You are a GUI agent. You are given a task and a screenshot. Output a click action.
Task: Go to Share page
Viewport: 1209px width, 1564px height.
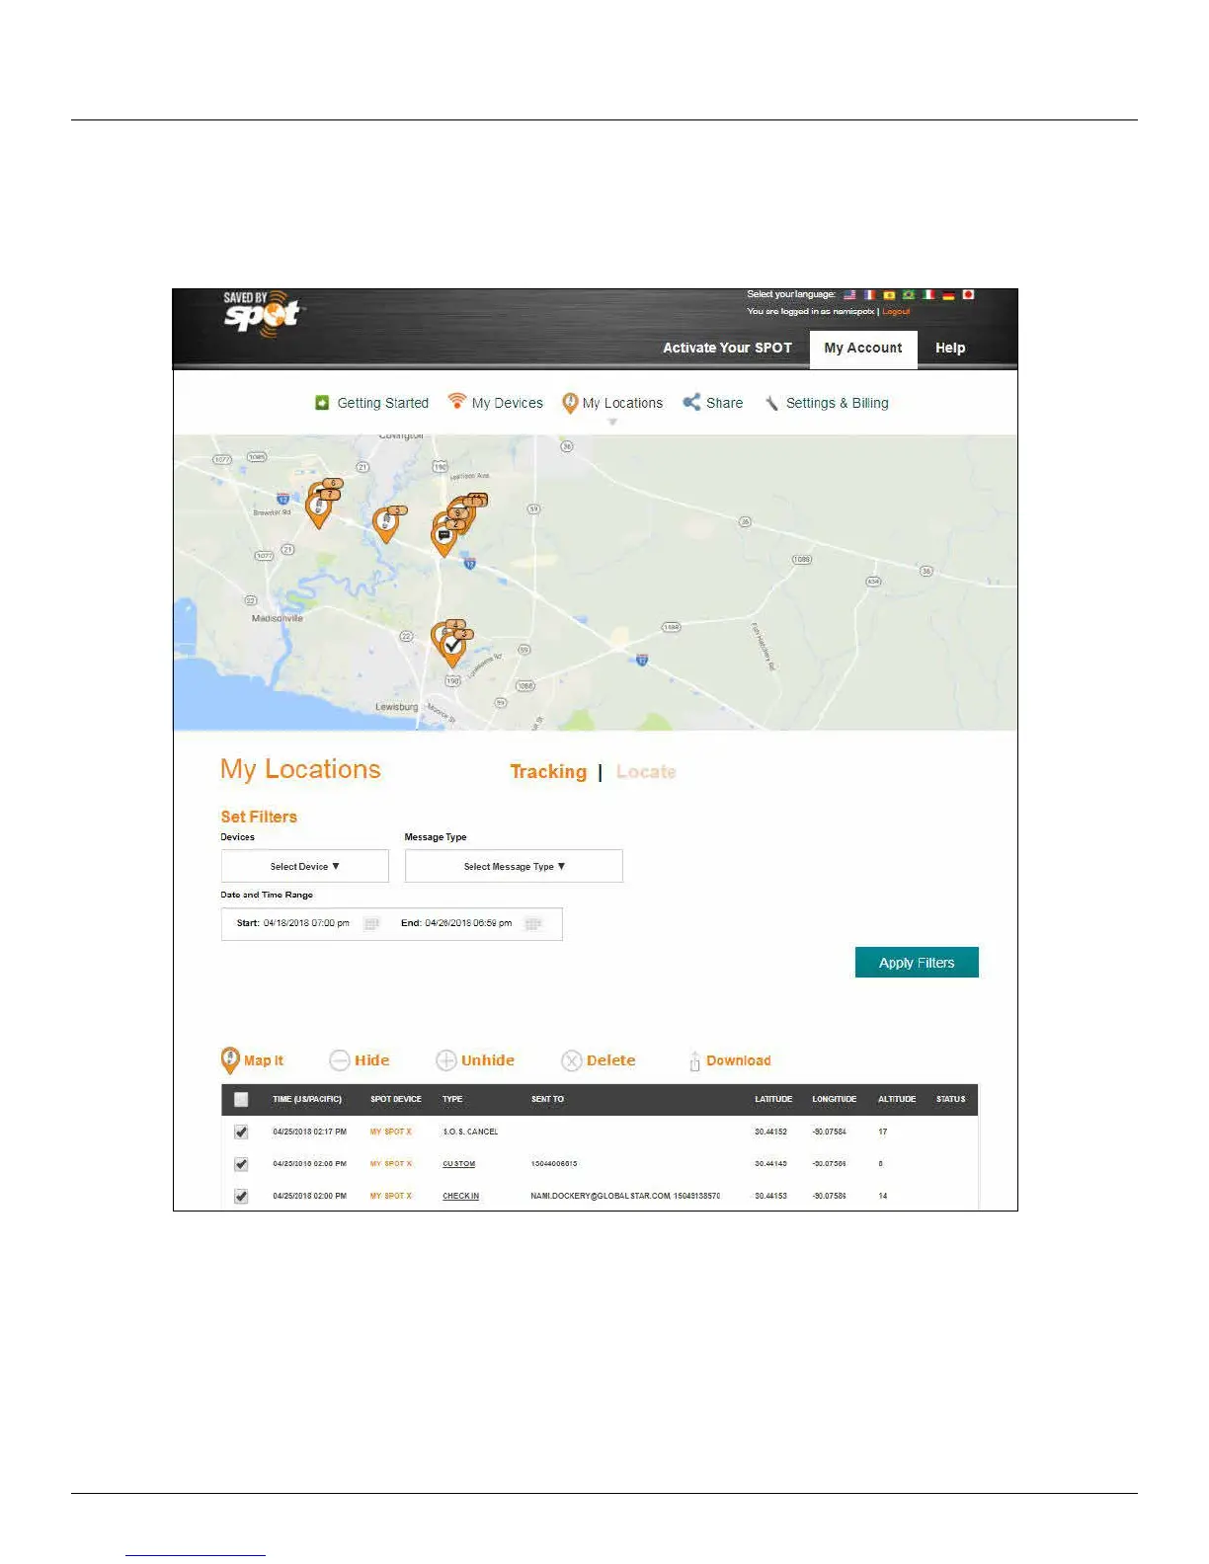pyautogui.click(x=724, y=403)
